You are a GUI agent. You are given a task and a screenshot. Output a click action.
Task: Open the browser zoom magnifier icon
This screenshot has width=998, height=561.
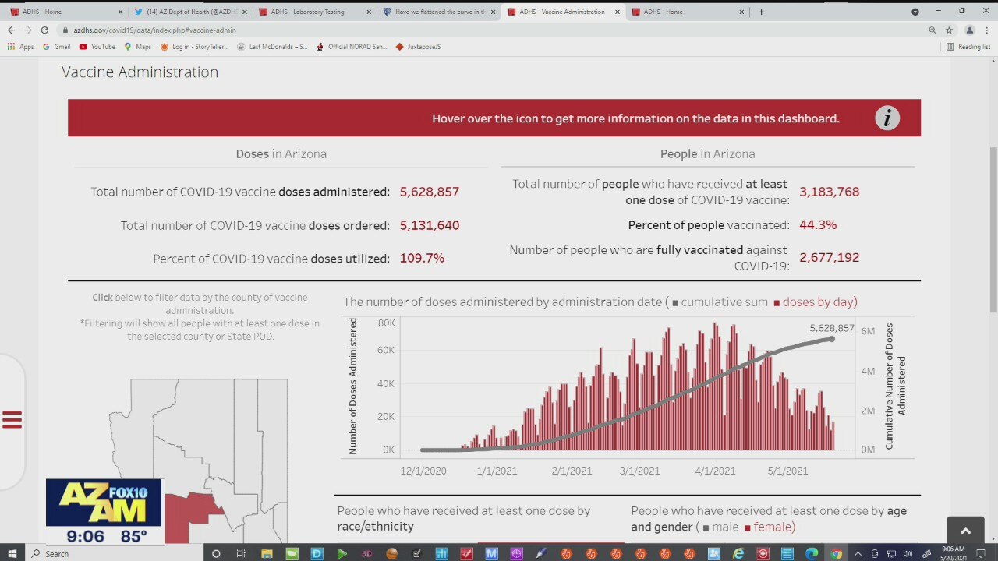coord(932,30)
